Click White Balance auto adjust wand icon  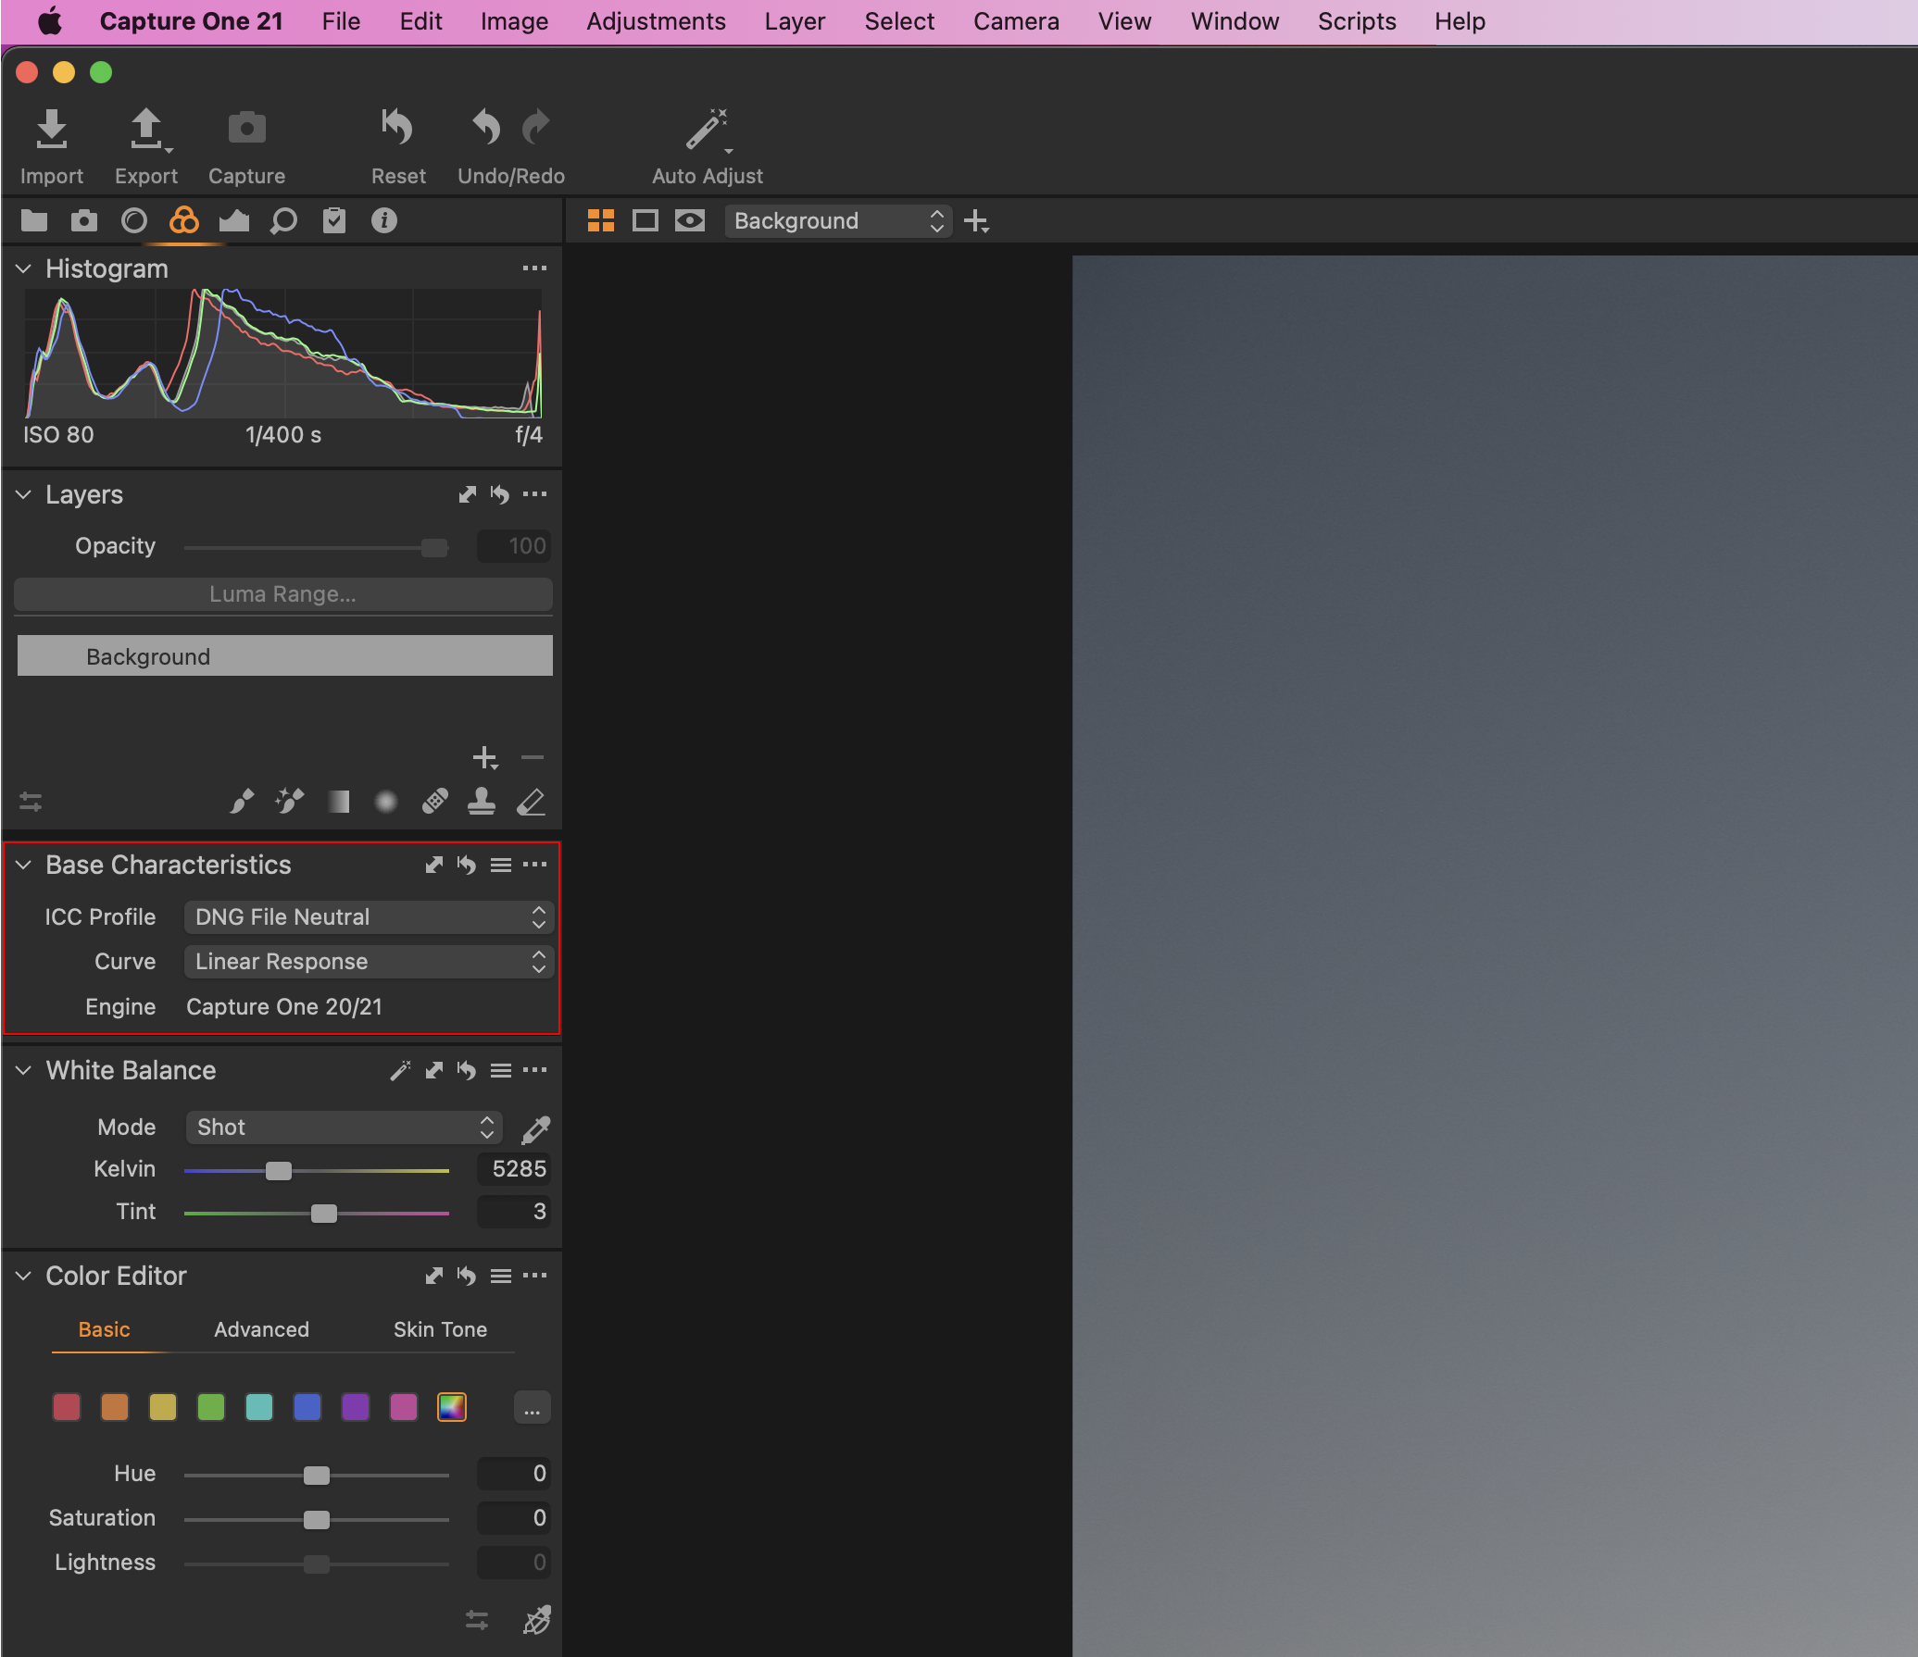pyautogui.click(x=400, y=1071)
